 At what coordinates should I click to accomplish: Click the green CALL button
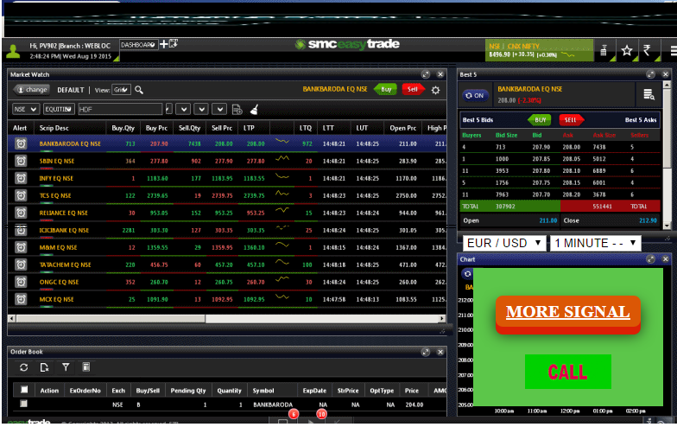(x=568, y=372)
